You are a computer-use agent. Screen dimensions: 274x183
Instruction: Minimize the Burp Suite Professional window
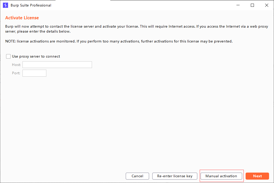[x=238, y=5]
